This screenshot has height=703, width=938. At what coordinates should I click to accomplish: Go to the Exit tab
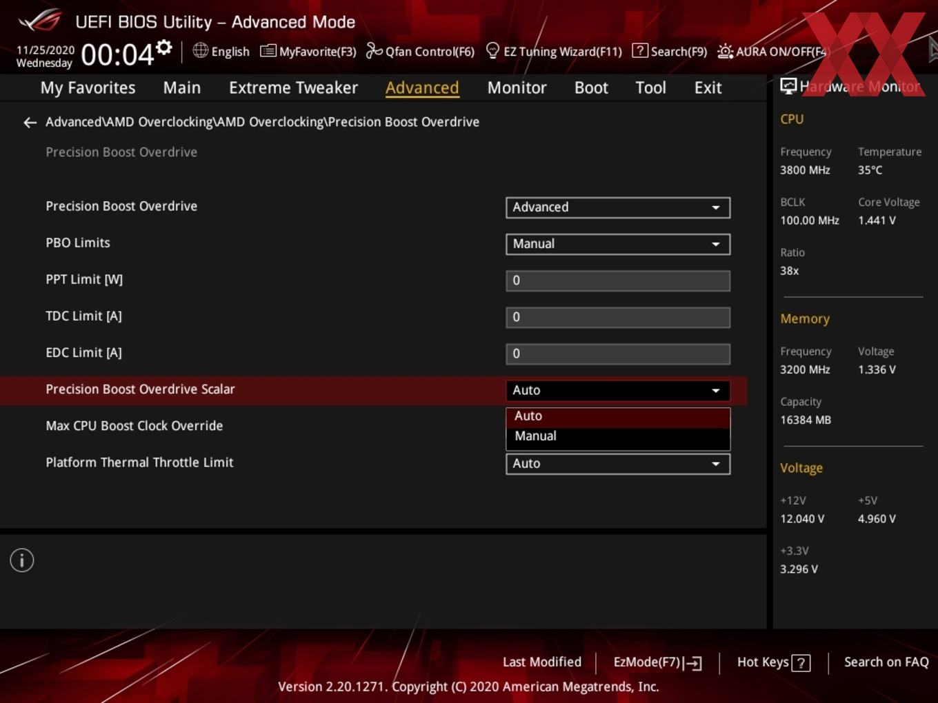708,88
